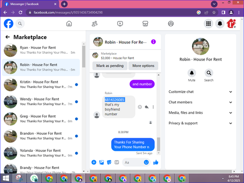Click highlighted phone number 6814326085
The image size is (244, 183).
tap(115, 100)
